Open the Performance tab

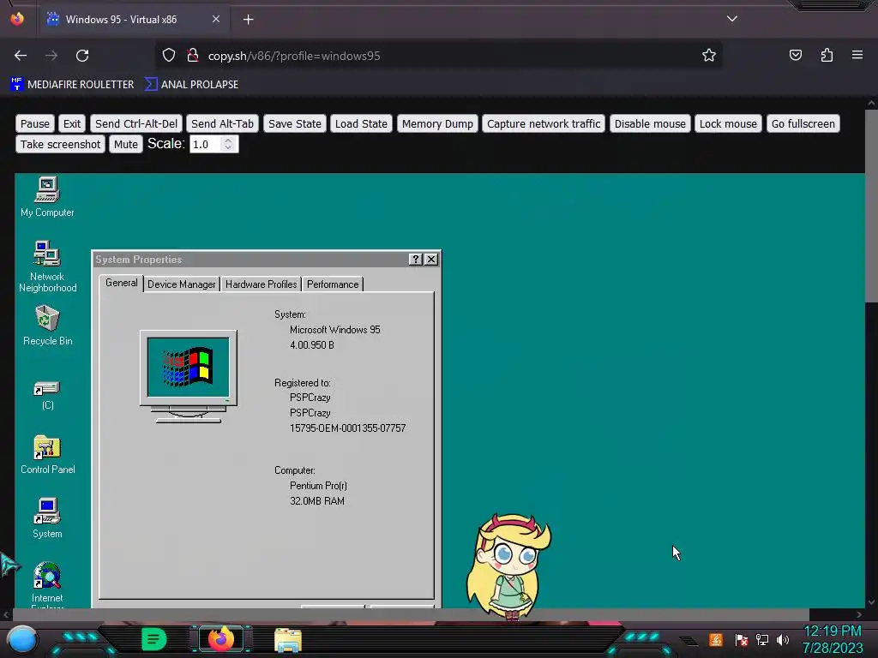pyautogui.click(x=333, y=284)
